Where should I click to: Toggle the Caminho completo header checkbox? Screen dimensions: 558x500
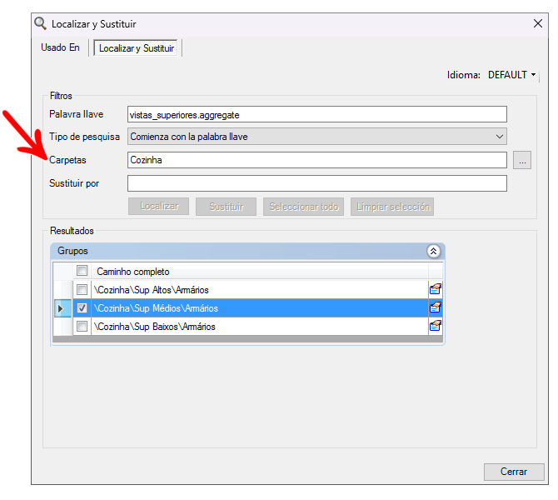[82, 271]
